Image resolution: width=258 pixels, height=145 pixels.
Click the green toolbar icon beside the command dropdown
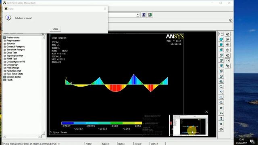pyautogui.click(x=150, y=15)
